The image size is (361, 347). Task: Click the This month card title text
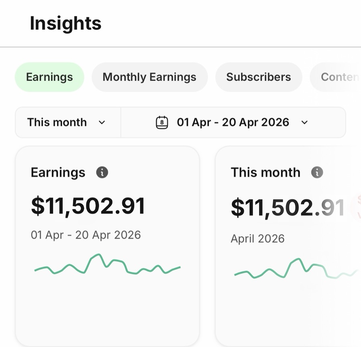point(266,172)
